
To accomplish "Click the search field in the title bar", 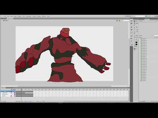I will (x=140, y=16).
